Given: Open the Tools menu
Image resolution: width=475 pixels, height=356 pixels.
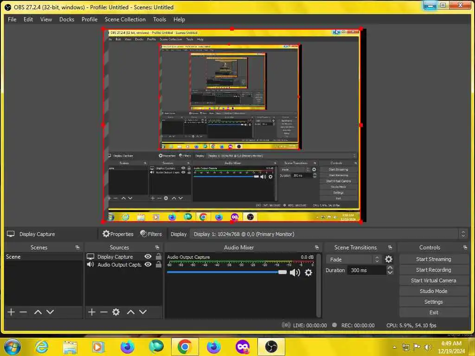Looking at the screenshot, I should point(160,19).
